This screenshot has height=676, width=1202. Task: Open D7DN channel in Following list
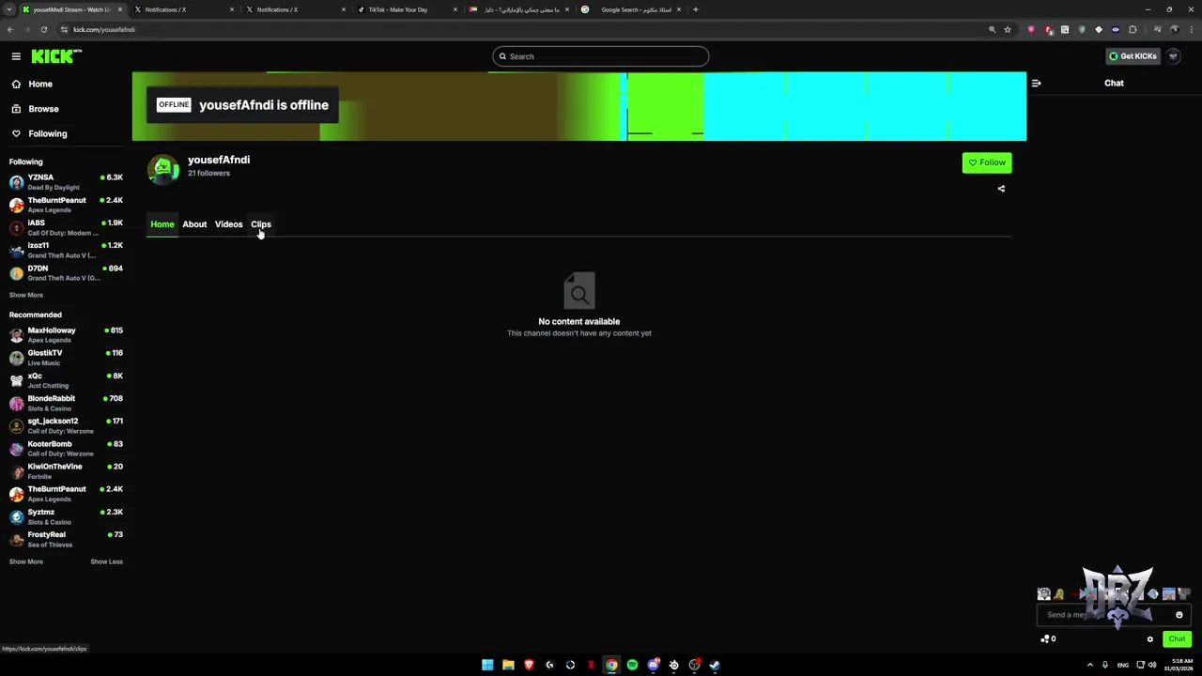pos(66,273)
